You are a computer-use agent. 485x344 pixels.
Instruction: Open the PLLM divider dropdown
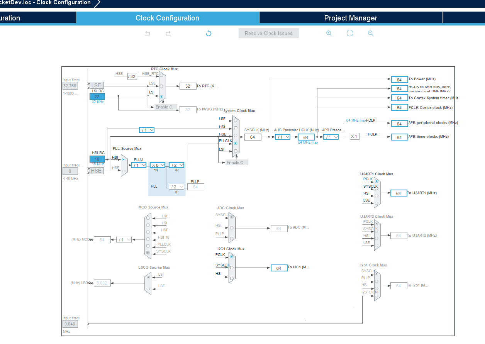[x=139, y=165]
